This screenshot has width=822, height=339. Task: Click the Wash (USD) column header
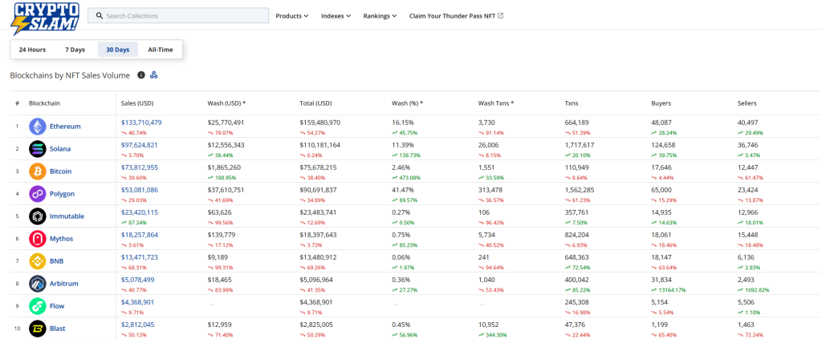[x=226, y=103]
